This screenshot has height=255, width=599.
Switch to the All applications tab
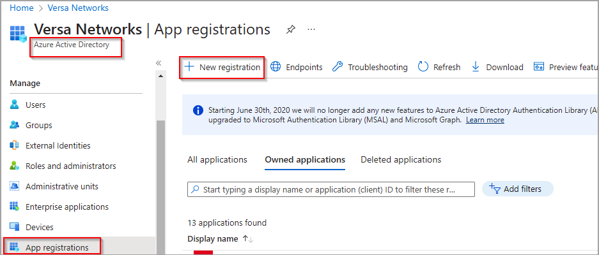[217, 159]
